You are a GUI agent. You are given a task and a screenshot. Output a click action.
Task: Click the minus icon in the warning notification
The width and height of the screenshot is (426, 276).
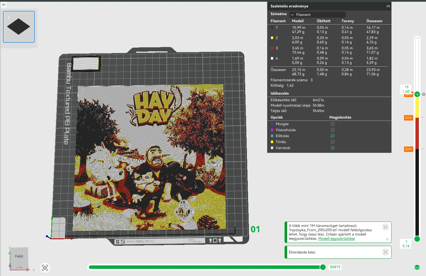click(387, 239)
